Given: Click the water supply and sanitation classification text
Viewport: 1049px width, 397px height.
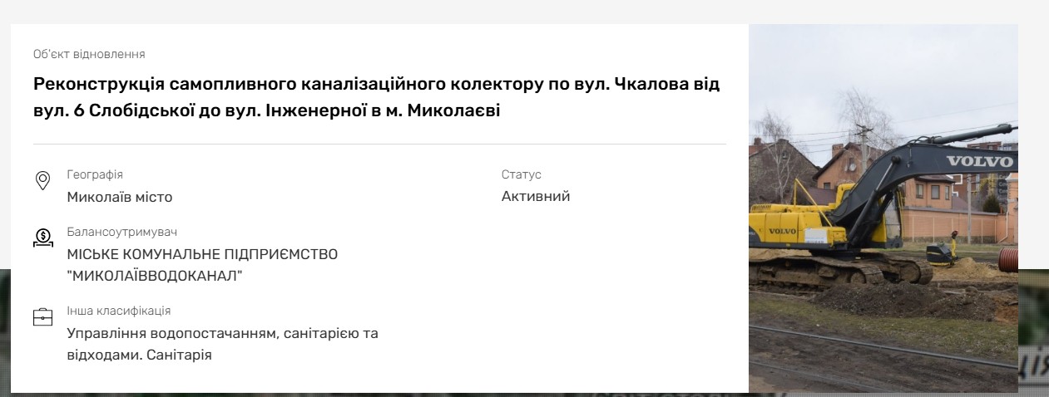Looking at the screenshot, I should click(222, 344).
